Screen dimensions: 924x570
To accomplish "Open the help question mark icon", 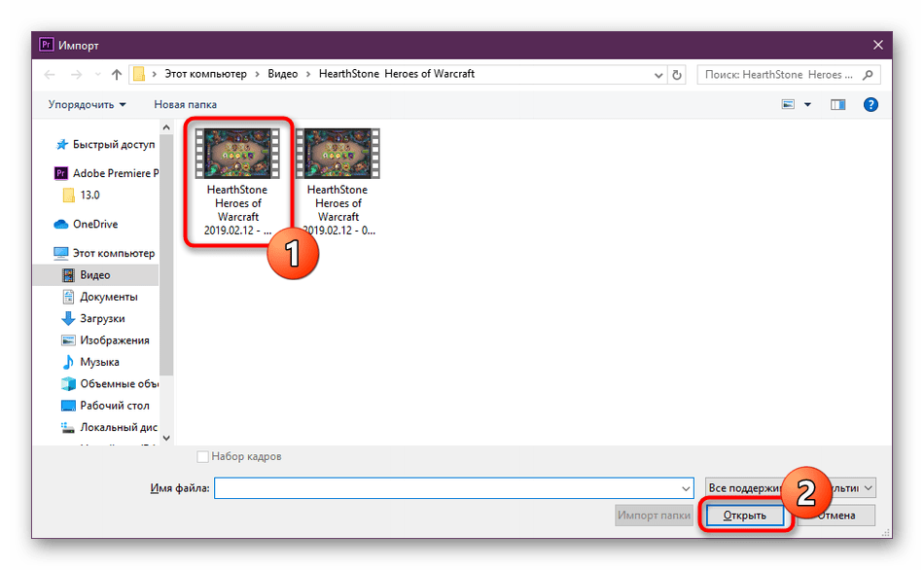I will pos(871,104).
